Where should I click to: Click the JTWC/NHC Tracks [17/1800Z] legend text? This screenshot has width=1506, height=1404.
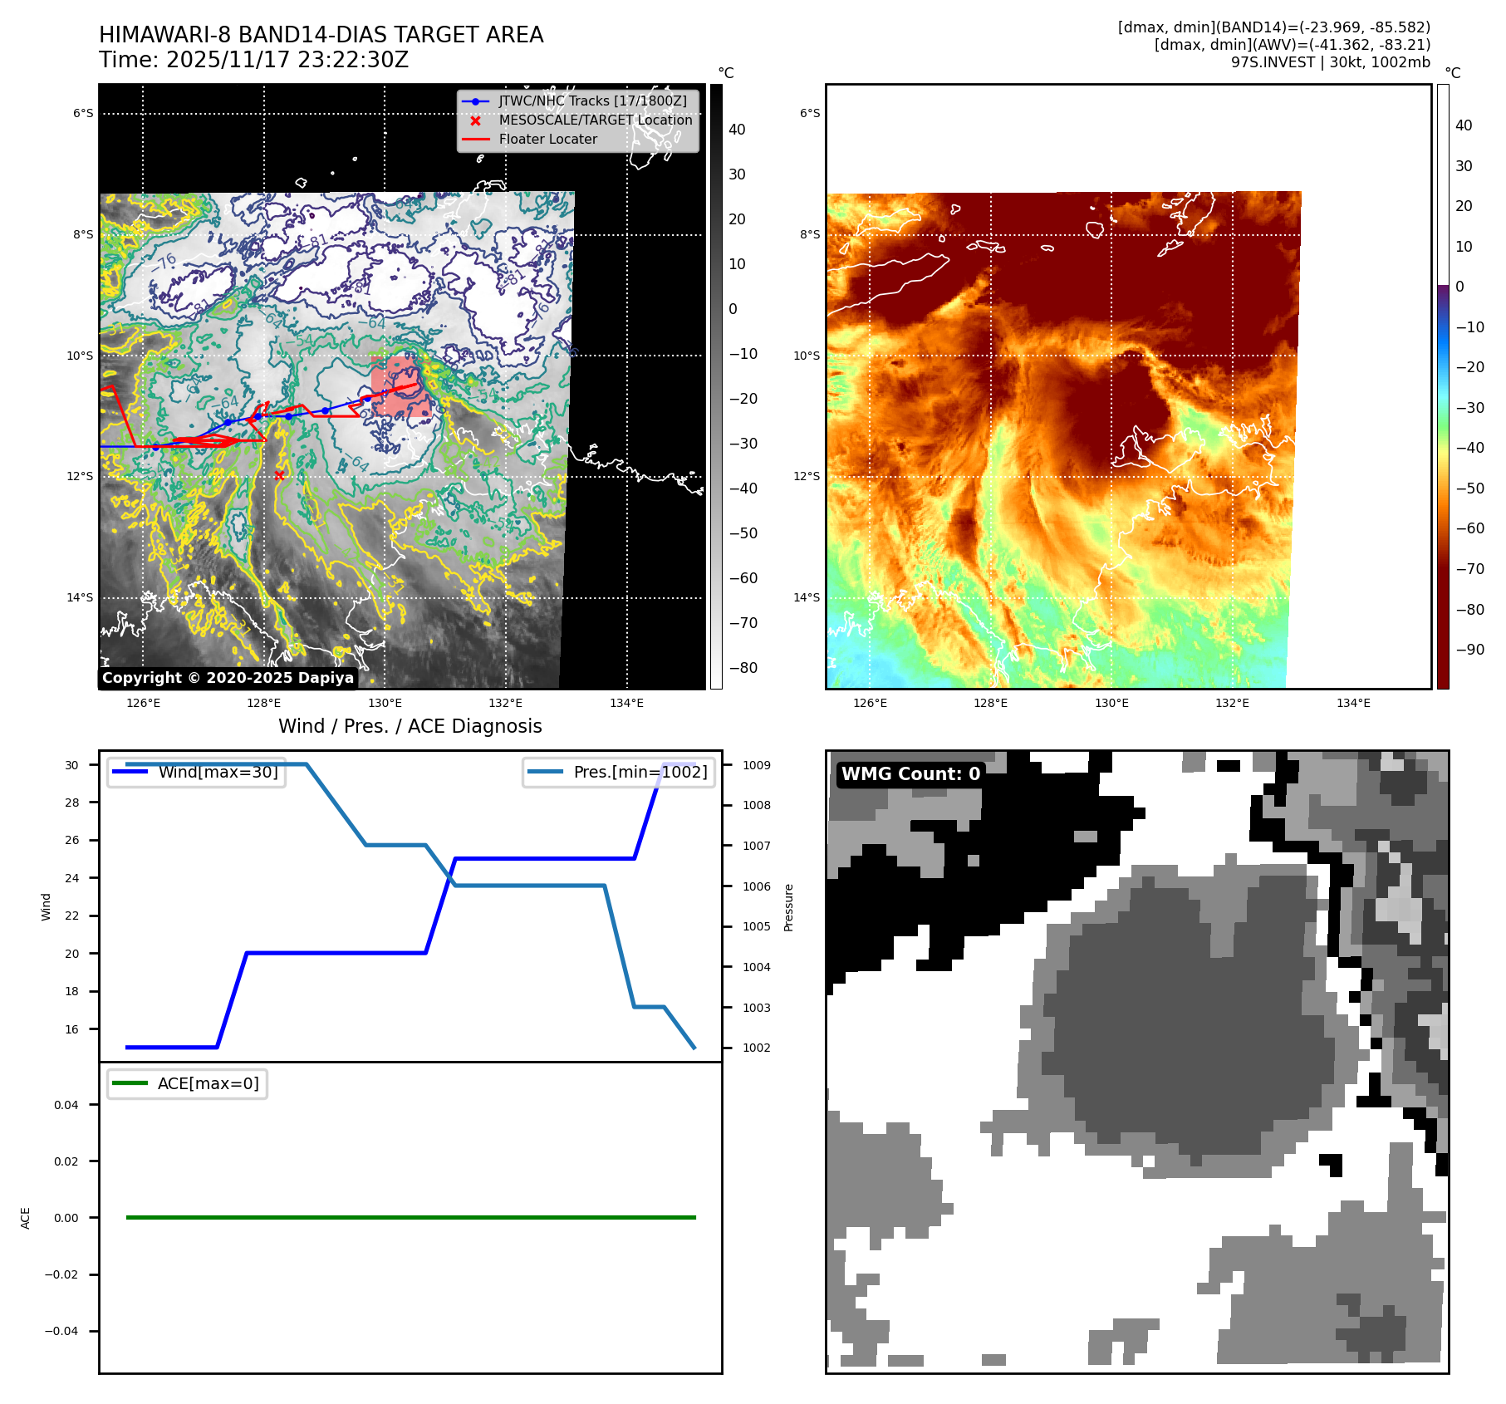click(592, 101)
